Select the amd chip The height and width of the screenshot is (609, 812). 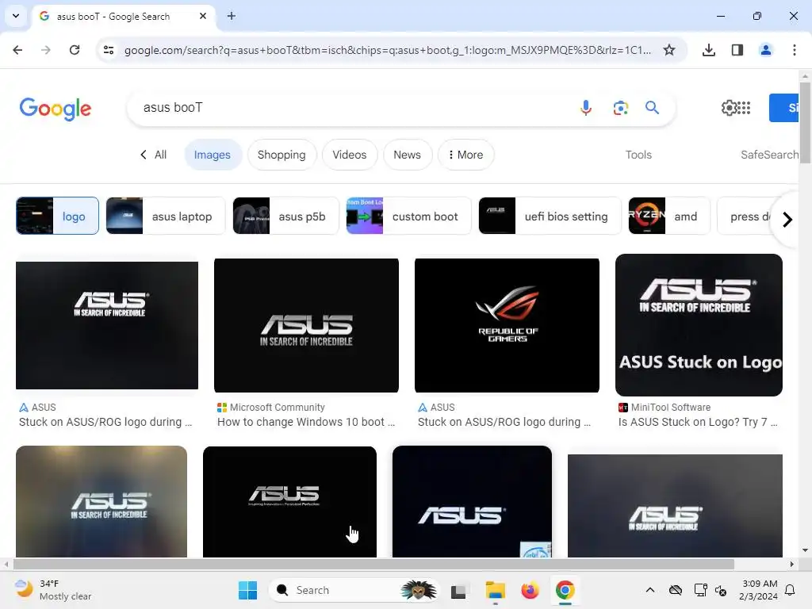tap(668, 216)
